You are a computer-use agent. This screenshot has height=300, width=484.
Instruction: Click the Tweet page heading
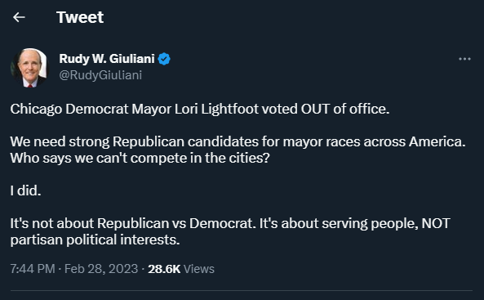80,17
